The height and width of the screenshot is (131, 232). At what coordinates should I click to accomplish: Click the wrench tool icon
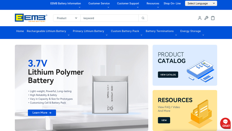[x=206, y=18]
